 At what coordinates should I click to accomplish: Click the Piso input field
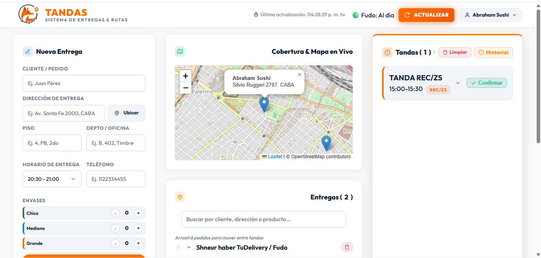[x=52, y=143]
